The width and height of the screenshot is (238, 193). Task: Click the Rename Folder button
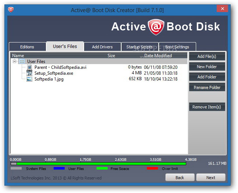tap(207, 87)
